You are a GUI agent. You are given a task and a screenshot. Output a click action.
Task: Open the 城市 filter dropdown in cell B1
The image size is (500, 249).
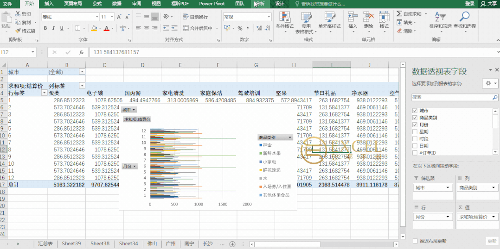82,72
